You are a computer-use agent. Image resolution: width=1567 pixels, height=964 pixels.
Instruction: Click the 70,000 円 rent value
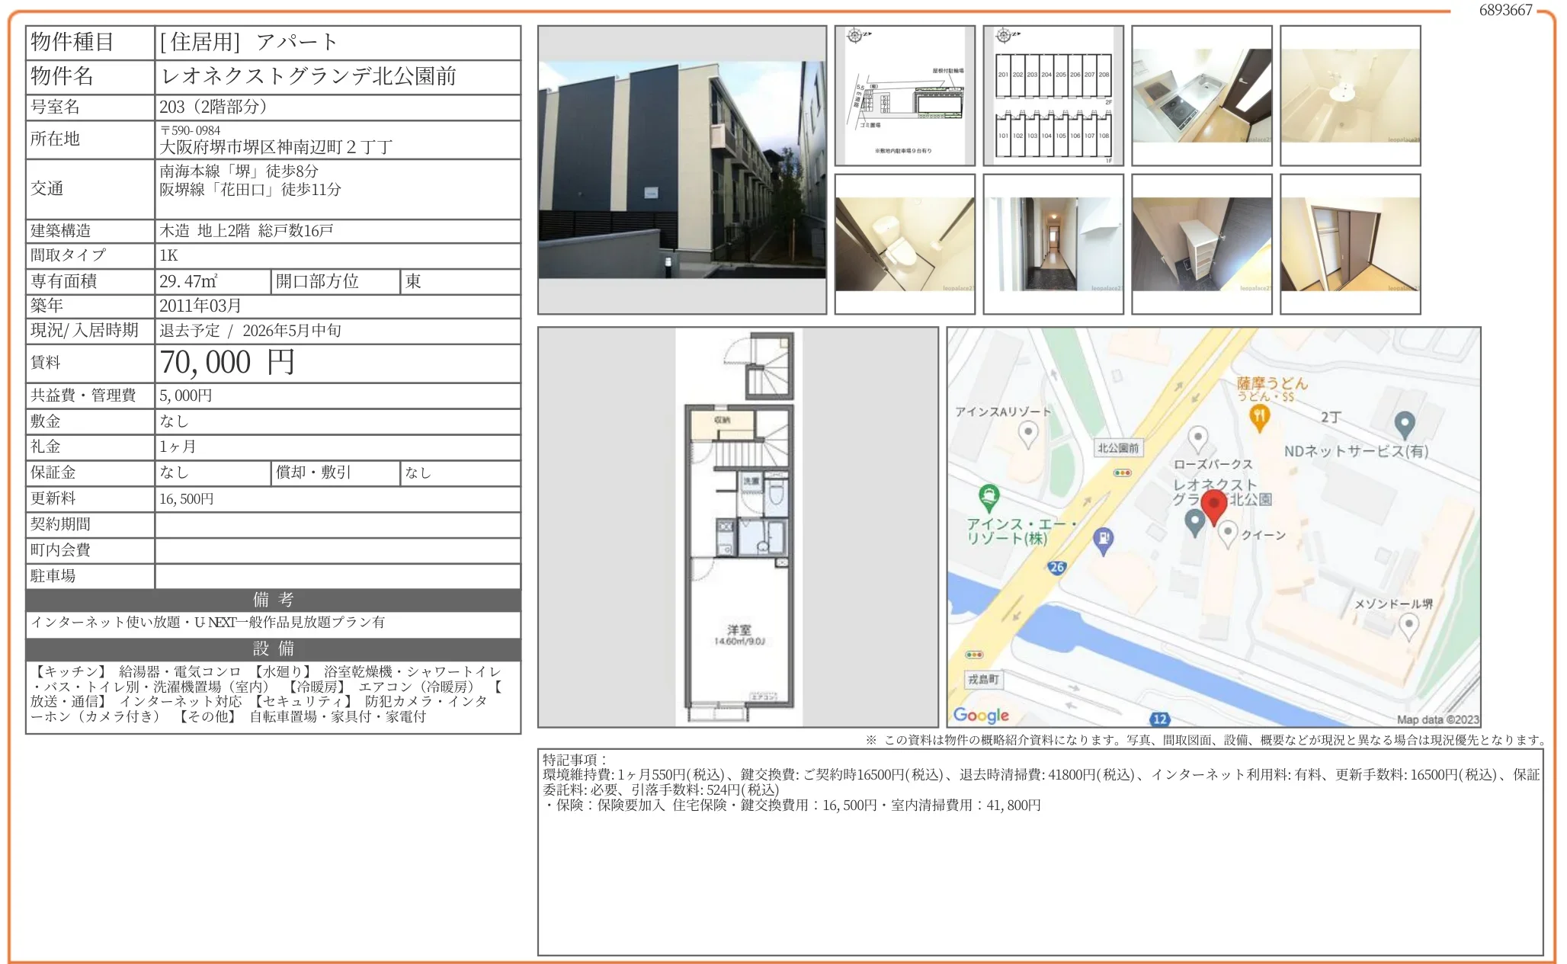[227, 363]
